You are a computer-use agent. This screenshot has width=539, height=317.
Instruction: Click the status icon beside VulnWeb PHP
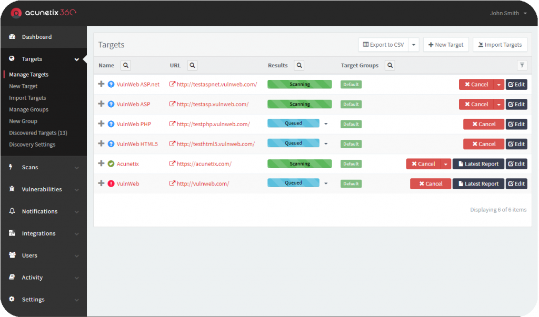coord(111,124)
